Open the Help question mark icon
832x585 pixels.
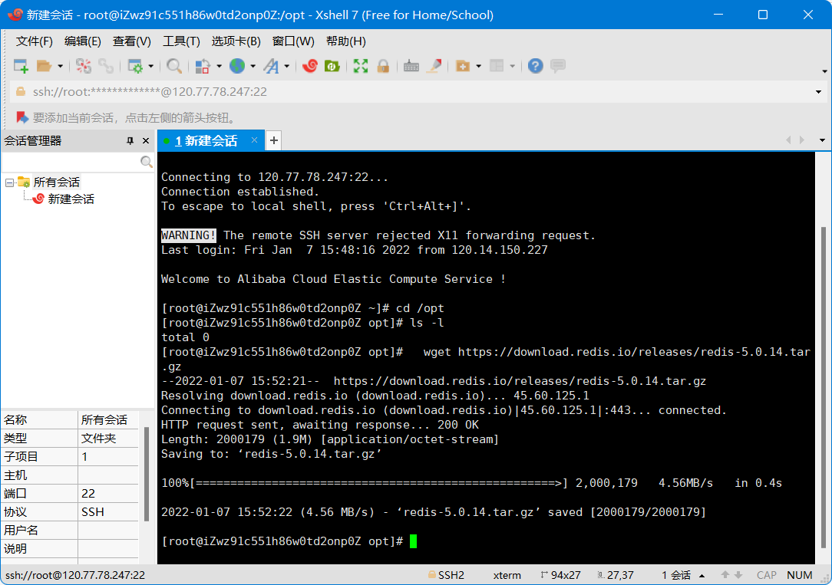pyautogui.click(x=535, y=66)
